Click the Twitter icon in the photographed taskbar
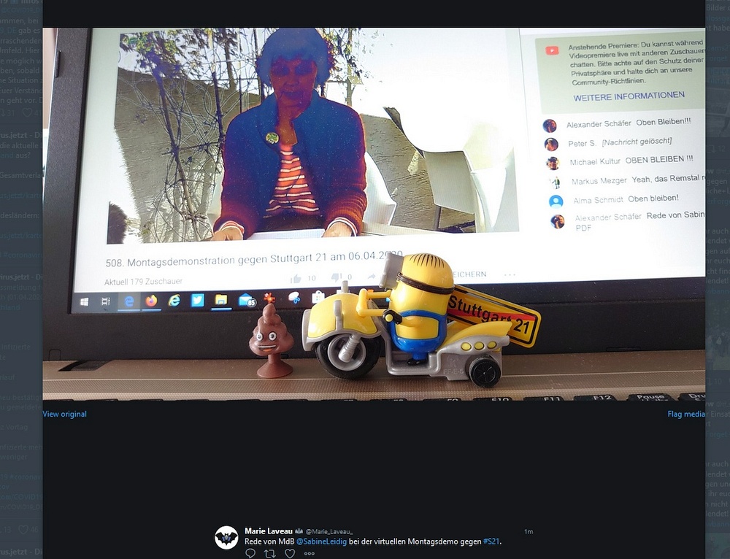Screen dimensions: 730x559 (197, 299)
